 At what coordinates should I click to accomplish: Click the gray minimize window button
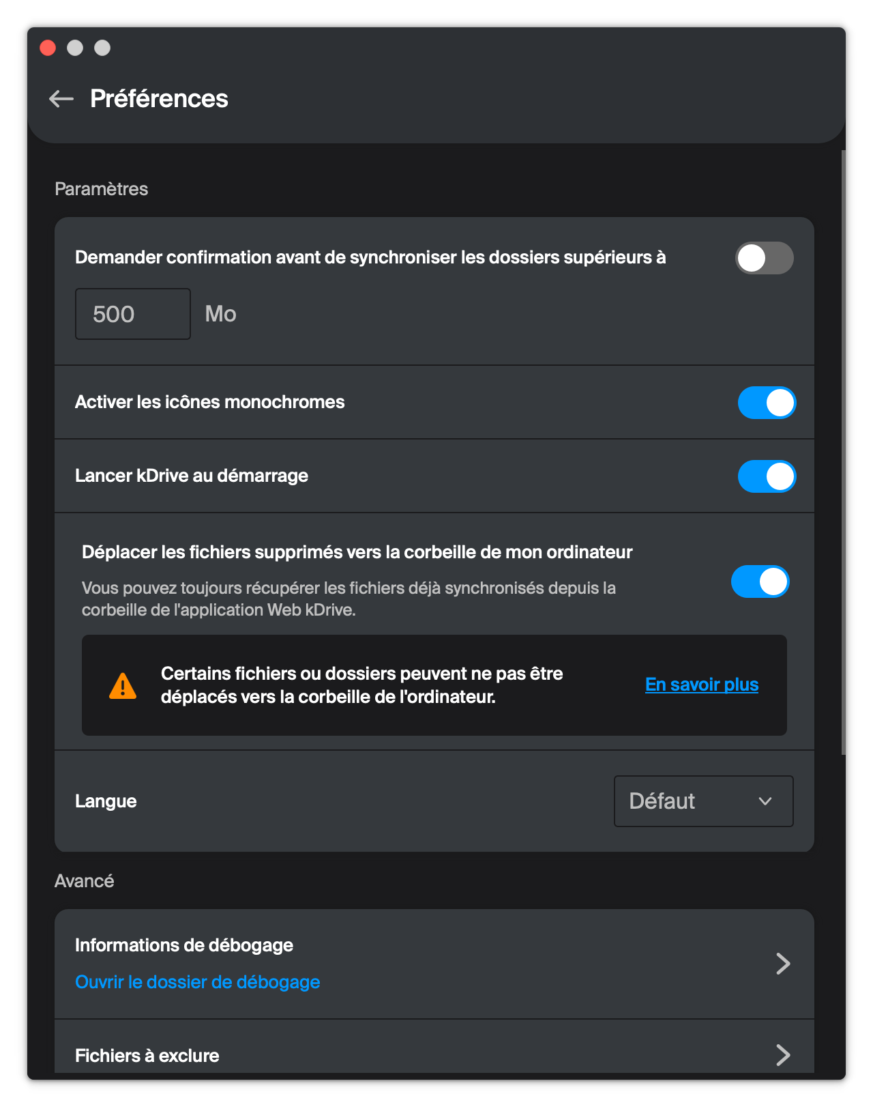point(75,48)
